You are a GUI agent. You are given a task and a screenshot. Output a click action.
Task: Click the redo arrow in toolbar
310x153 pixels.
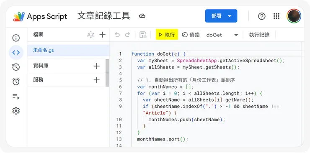click(127, 35)
